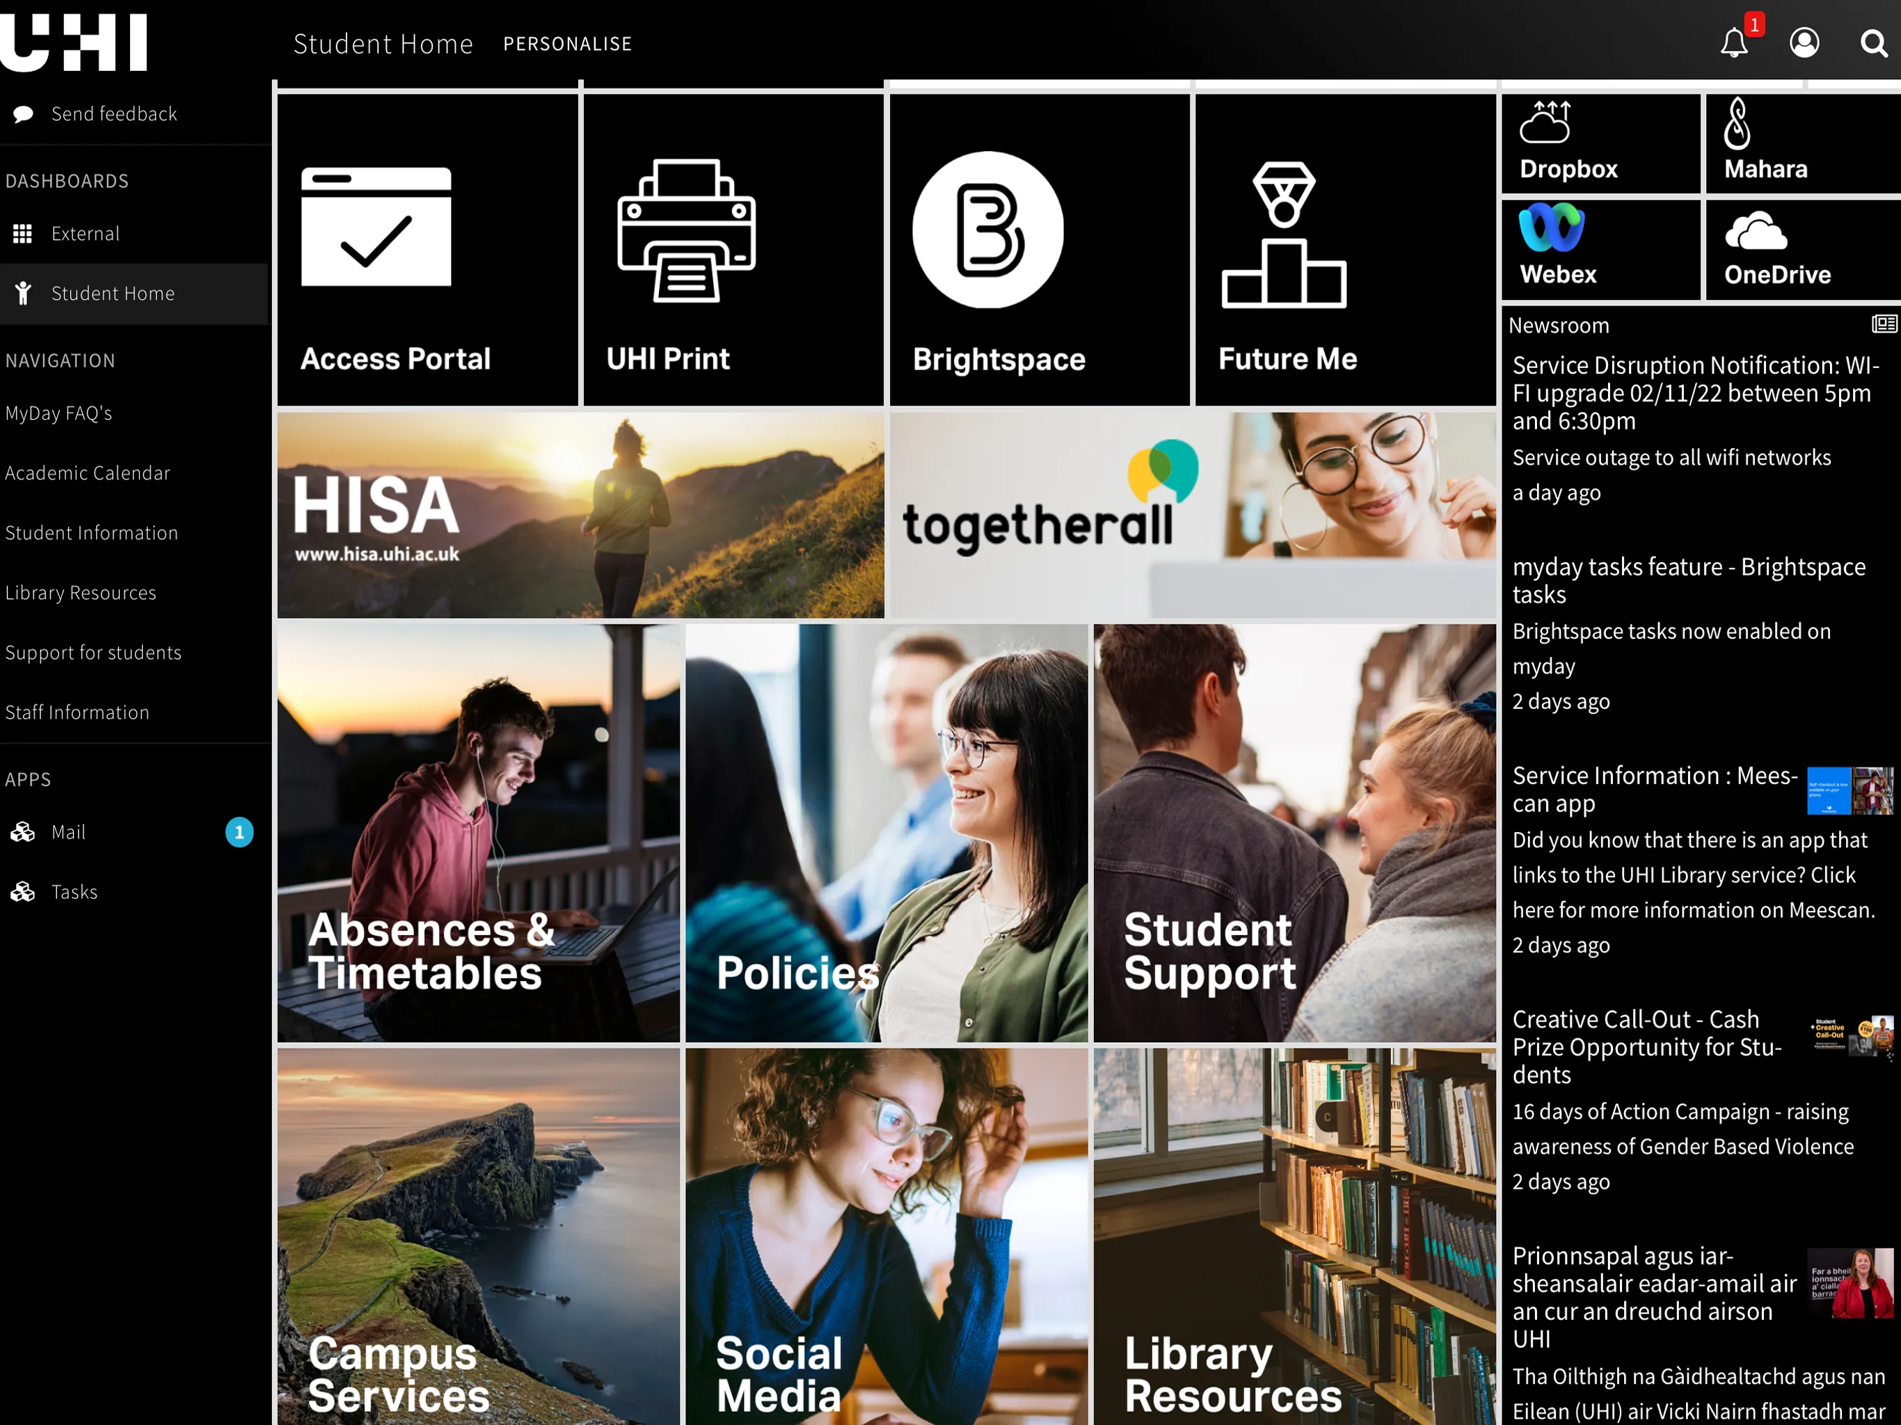
Task: Click the notifications bell icon
Action: pos(1736,40)
